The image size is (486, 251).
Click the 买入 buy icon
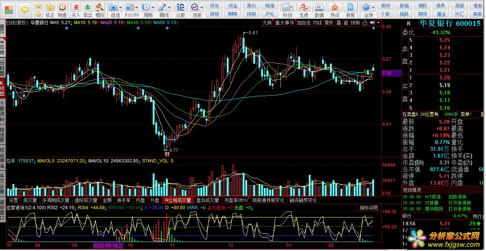(76, 7)
